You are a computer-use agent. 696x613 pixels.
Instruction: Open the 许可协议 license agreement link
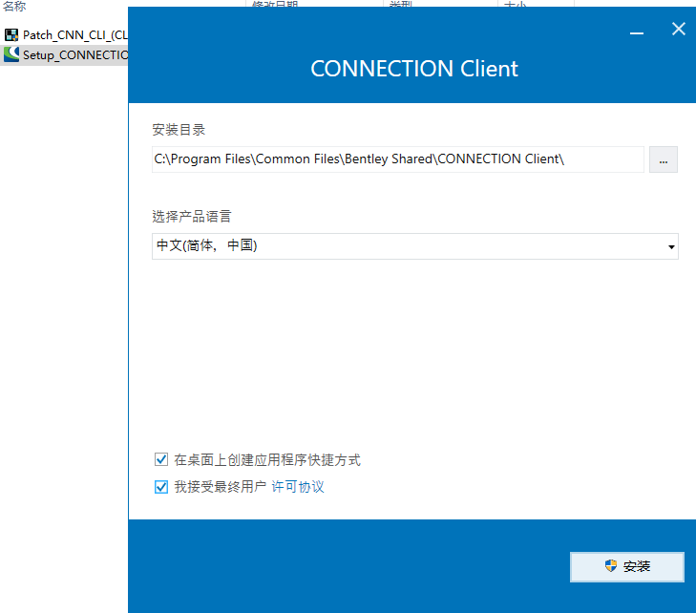pos(298,487)
